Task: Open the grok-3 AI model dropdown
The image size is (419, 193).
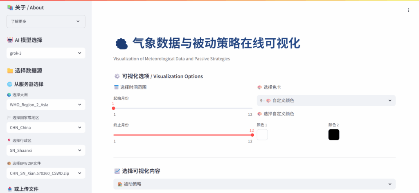Action: click(x=46, y=53)
